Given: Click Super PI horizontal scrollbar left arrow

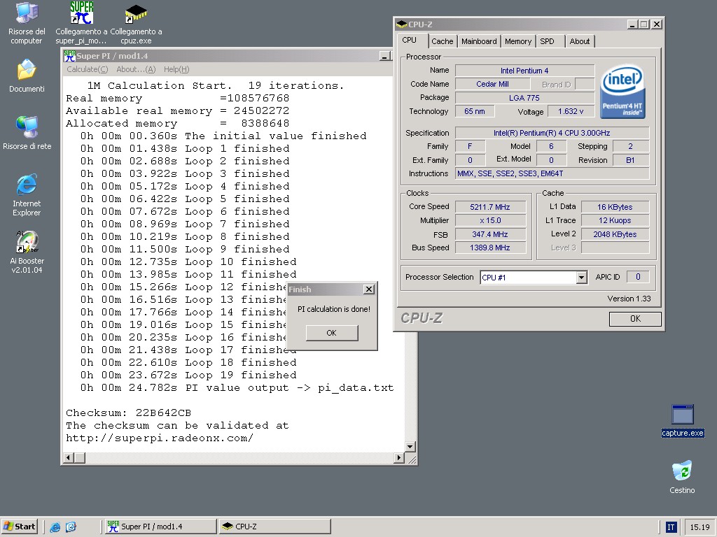Looking at the screenshot, I should (68, 457).
